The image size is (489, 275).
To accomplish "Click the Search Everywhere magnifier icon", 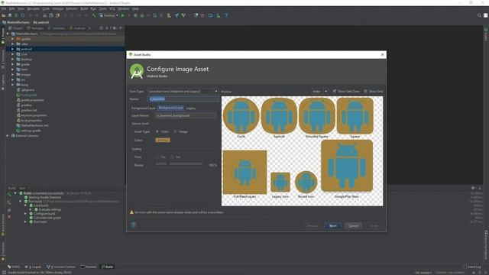I will [x=479, y=15].
